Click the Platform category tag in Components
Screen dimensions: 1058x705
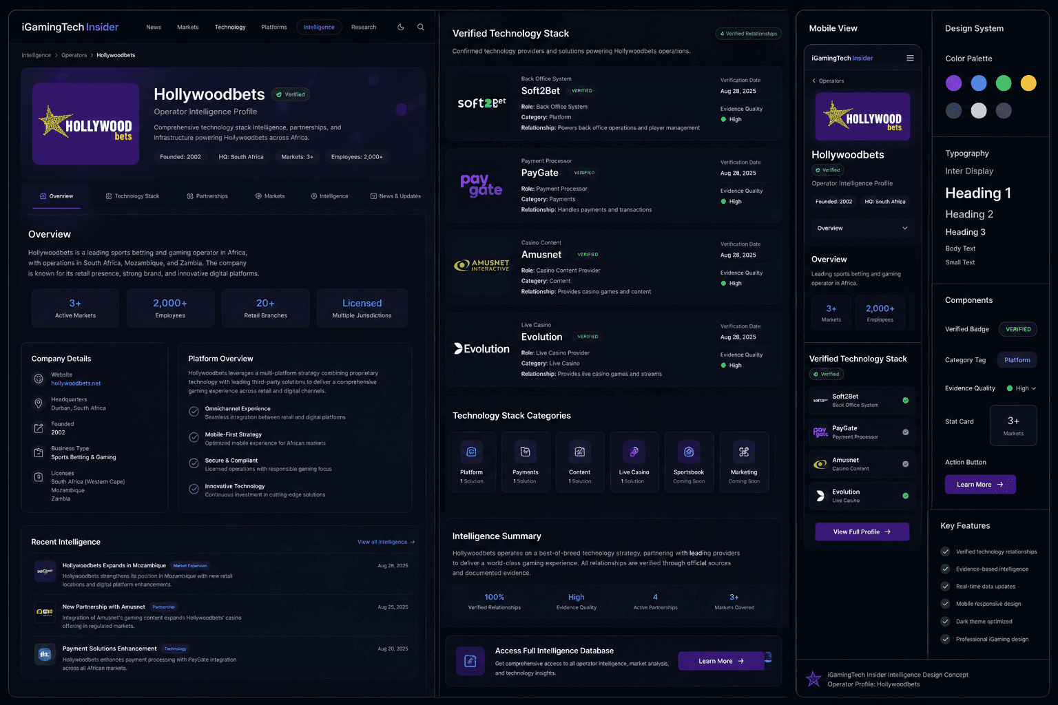point(1017,360)
